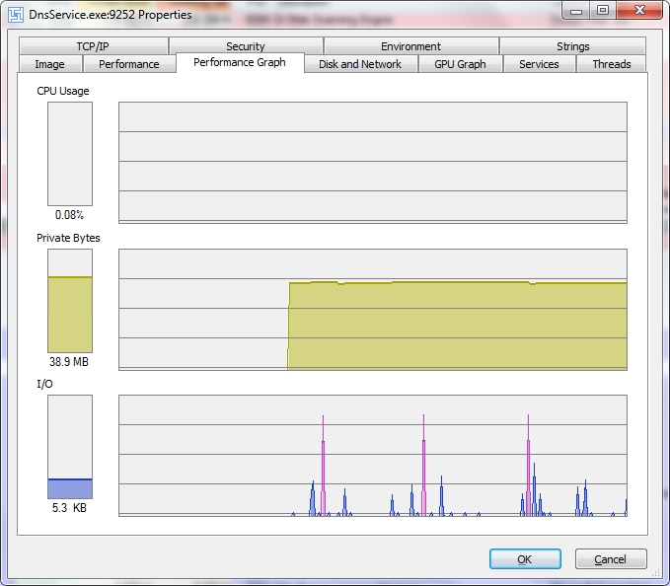Maximize the Properties window
The height and width of the screenshot is (586, 670).
[x=603, y=11]
